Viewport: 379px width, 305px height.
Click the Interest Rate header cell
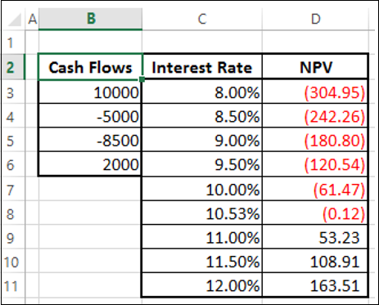coord(202,67)
